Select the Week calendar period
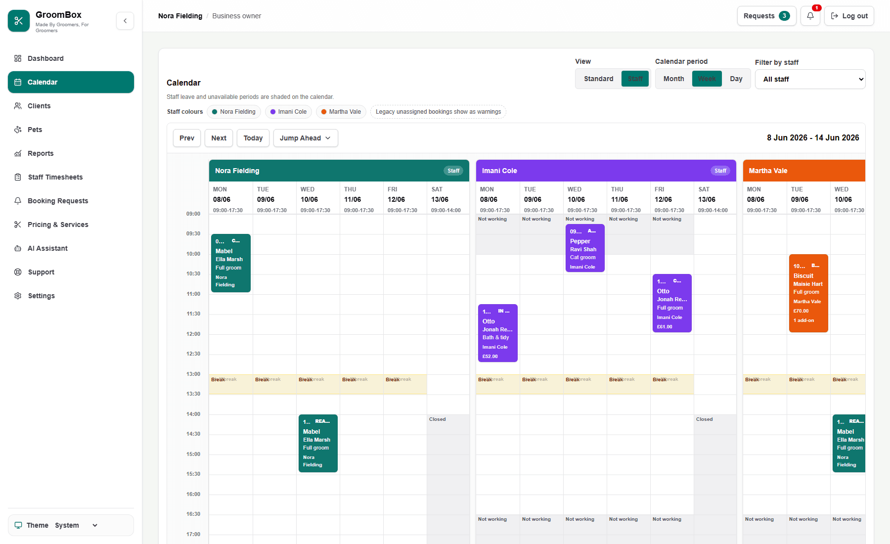This screenshot has width=890, height=544. pyautogui.click(x=707, y=79)
